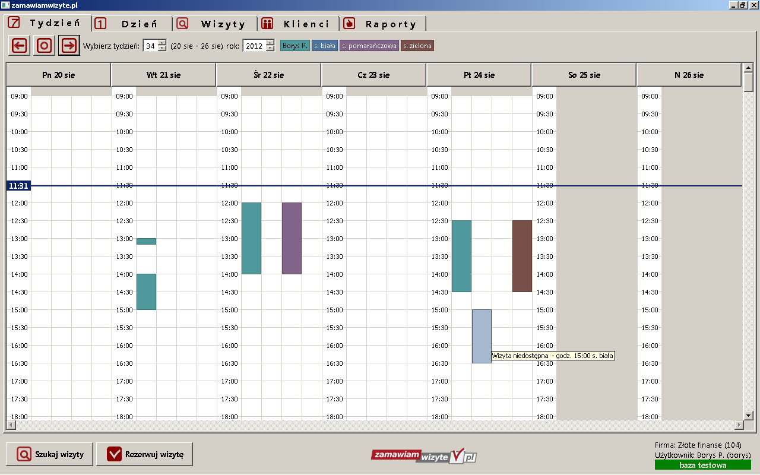
Task: Click the horizontal scrollbar right arrow
Action: (x=738, y=425)
